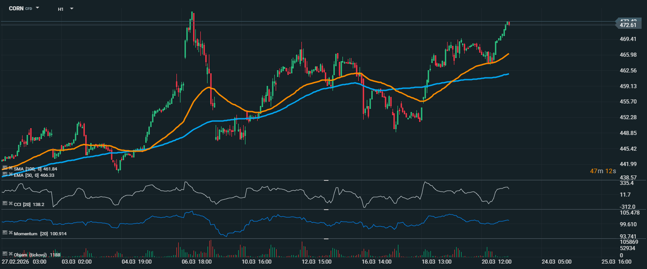
Task: Remove the SMA indicator with X icon
Action: pos(10,168)
